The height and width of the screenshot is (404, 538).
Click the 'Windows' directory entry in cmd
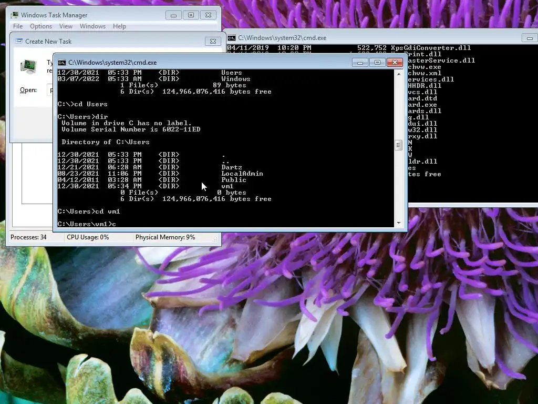[x=236, y=79]
